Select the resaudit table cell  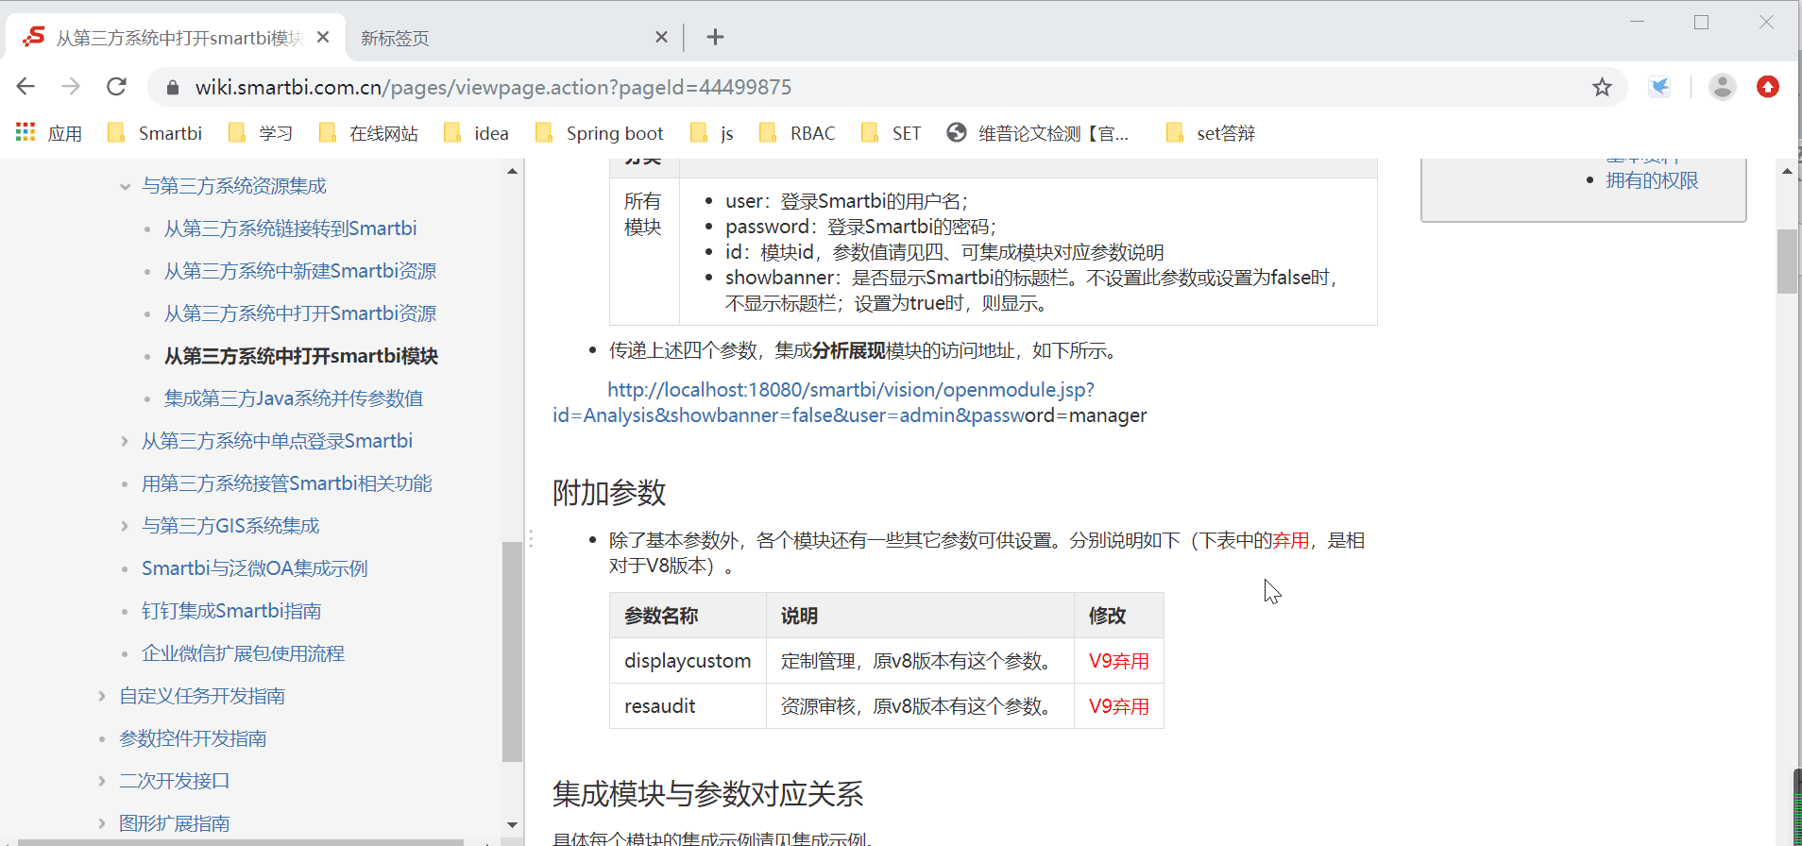[688, 706]
